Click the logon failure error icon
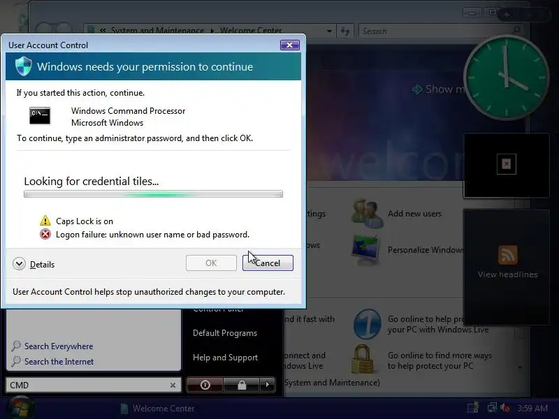The height and width of the screenshot is (419, 559). click(45, 234)
